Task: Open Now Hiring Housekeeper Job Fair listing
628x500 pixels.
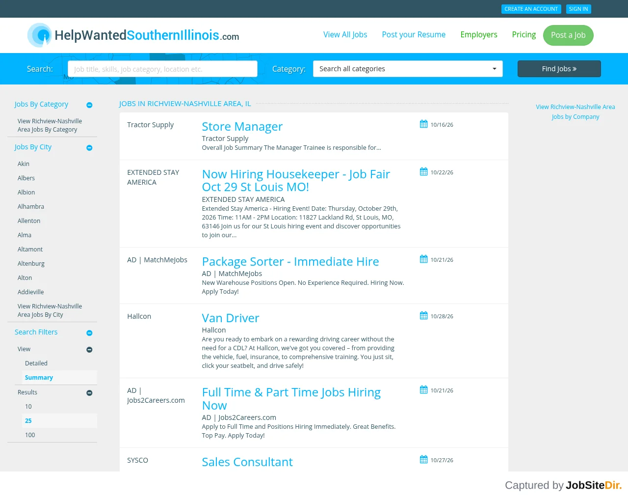Action: coord(296,181)
